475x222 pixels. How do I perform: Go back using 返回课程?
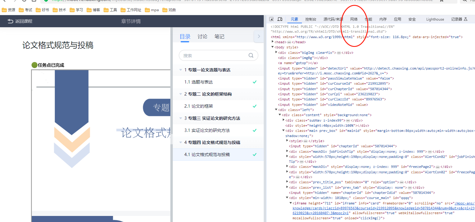(x=20, y=21)
